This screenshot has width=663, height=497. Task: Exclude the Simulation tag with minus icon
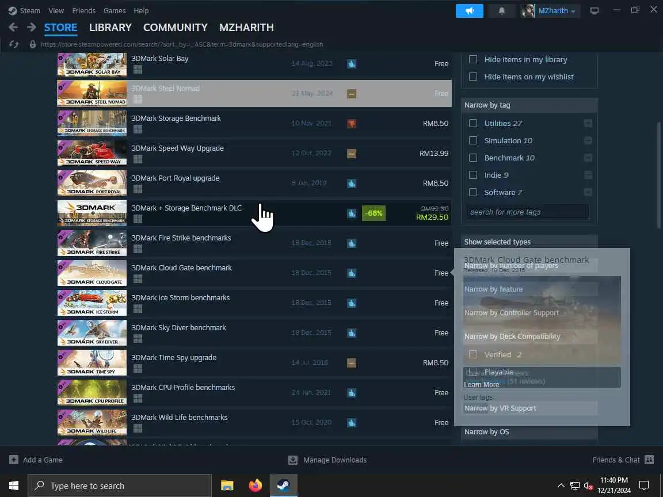pyautogui.click(x=588, y=140)
